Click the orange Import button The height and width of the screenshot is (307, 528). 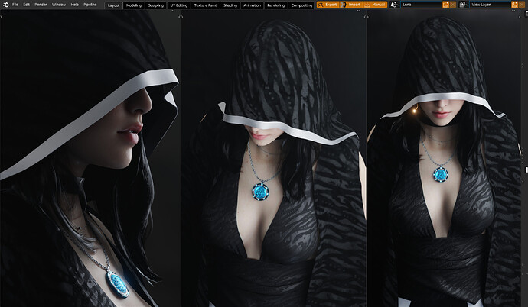coord(351,5)
